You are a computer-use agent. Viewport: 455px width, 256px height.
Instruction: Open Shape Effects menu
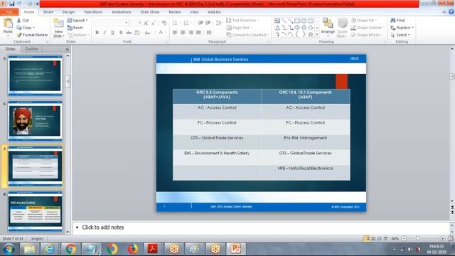click(x=367, y=35)
